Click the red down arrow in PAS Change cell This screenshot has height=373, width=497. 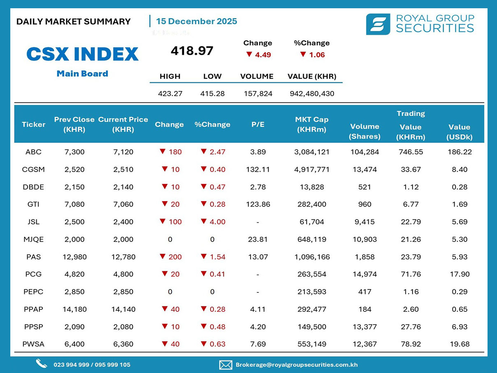[x=162, y=256]
